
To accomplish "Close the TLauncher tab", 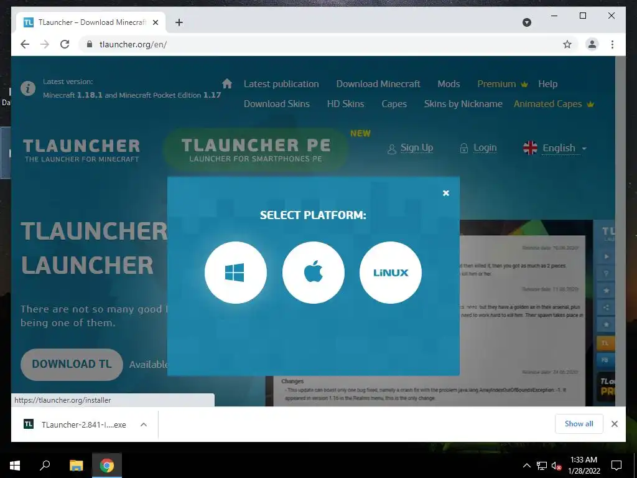I will pyautogui.click(x=155, y=22).
